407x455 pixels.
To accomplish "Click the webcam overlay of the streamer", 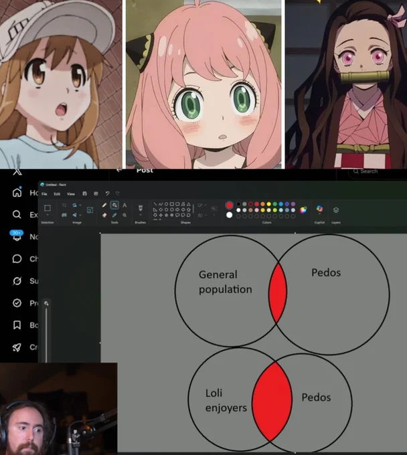I will 59,409.
